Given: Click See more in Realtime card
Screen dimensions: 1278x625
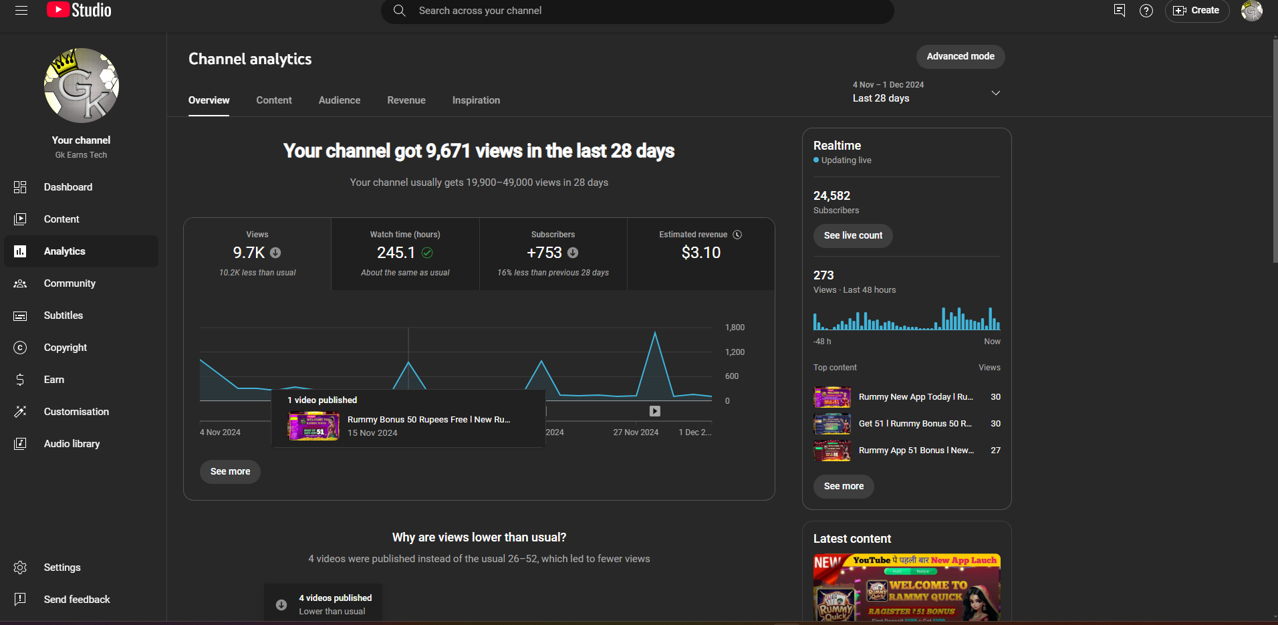Looking at the screenshot, I should click(844, 487).
